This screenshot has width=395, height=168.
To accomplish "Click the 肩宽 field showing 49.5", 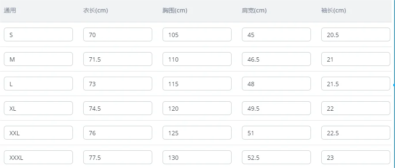I will point(276,108).
